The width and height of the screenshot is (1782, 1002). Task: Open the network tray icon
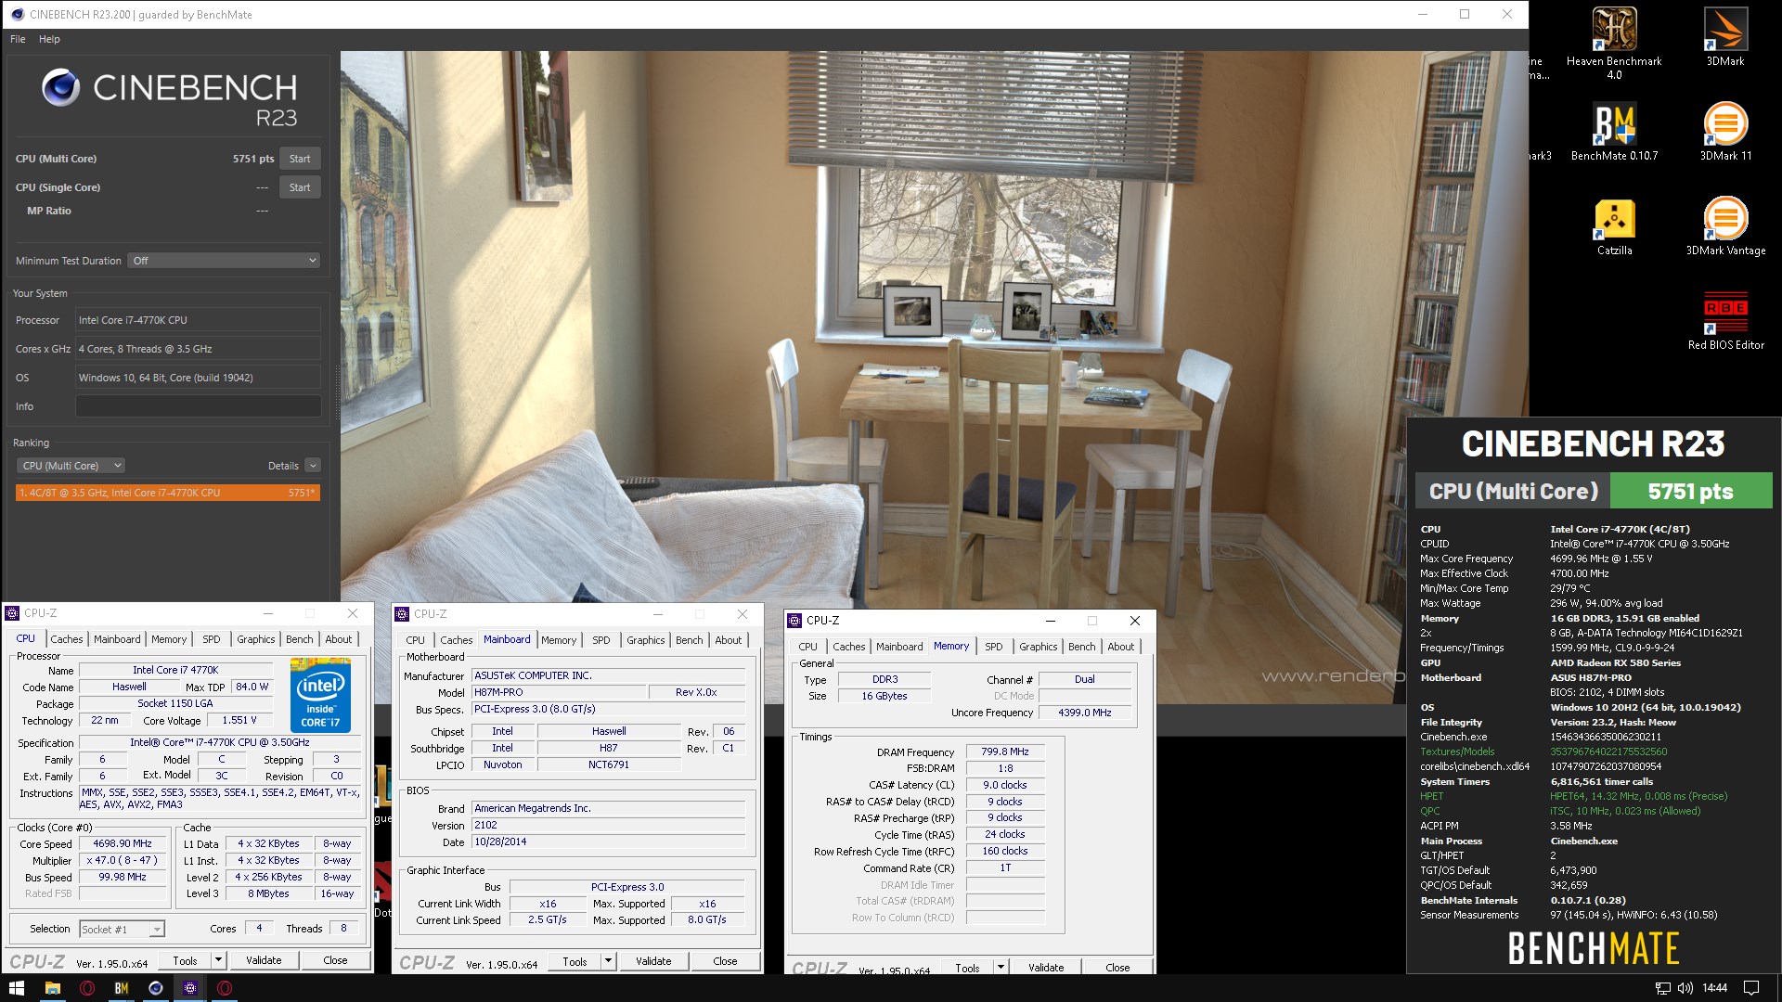point(1662,988)
